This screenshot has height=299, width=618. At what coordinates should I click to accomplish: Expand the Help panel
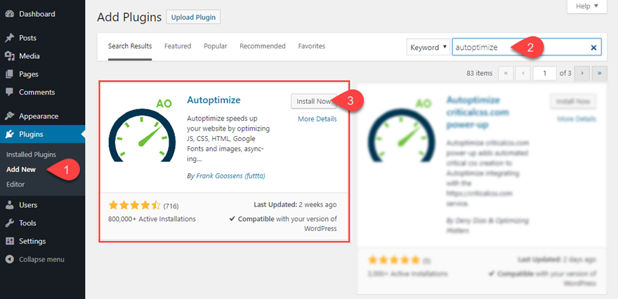pos(587,6)
